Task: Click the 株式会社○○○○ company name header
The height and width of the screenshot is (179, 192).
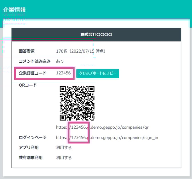Action: pyautogui.click(x=96, y=35)
